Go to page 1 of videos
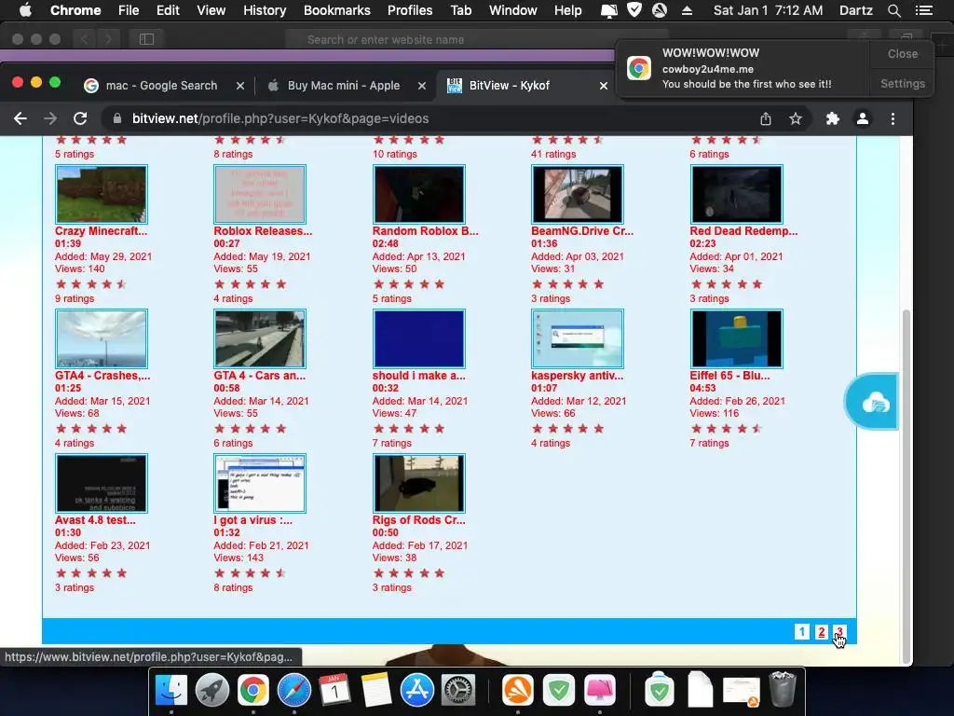This screenshot has height=716, width=954. tap(802, 632)
